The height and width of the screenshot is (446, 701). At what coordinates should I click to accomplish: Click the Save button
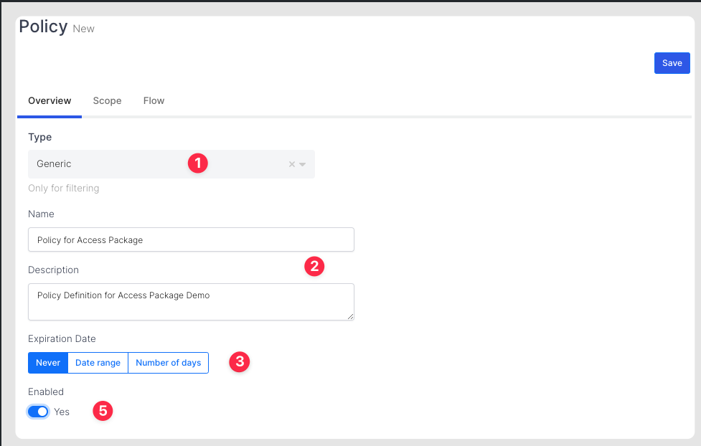(672, 63)
